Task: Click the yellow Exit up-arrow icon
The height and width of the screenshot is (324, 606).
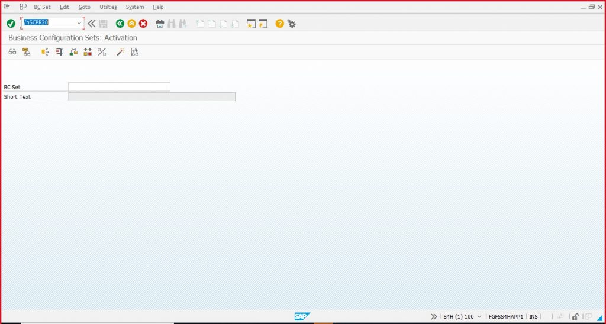Action: (131, 24)
